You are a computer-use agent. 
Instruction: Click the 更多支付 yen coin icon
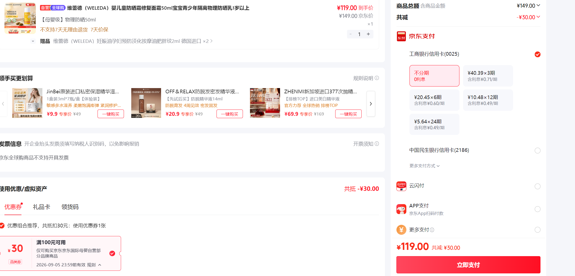coord(401,230)
